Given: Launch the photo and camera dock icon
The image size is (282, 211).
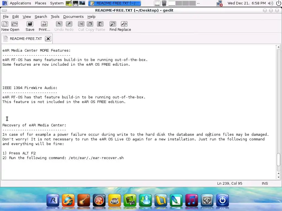Looking at the screenshot, I should [130, 200].
